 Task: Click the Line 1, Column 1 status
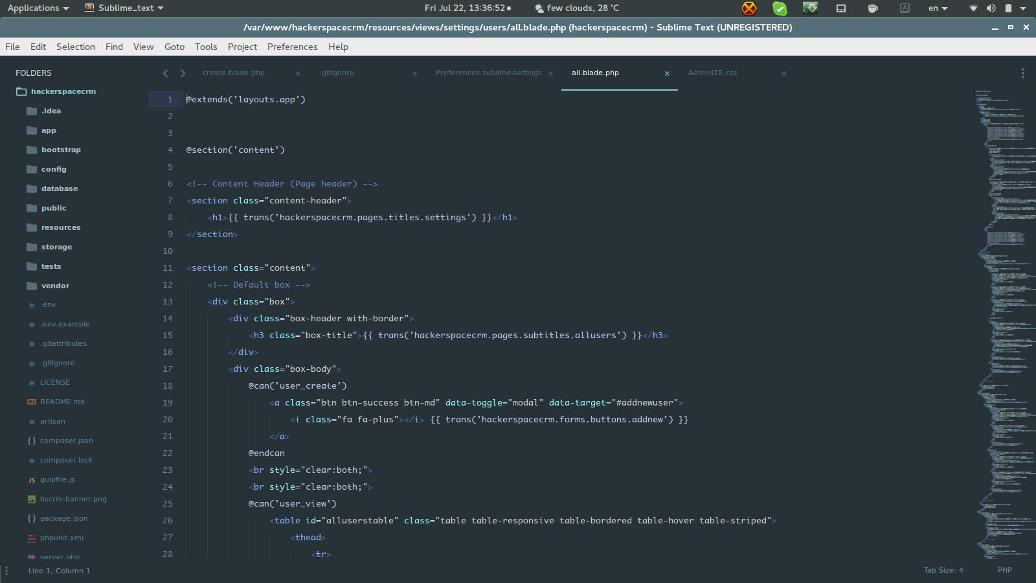point(60,571)
